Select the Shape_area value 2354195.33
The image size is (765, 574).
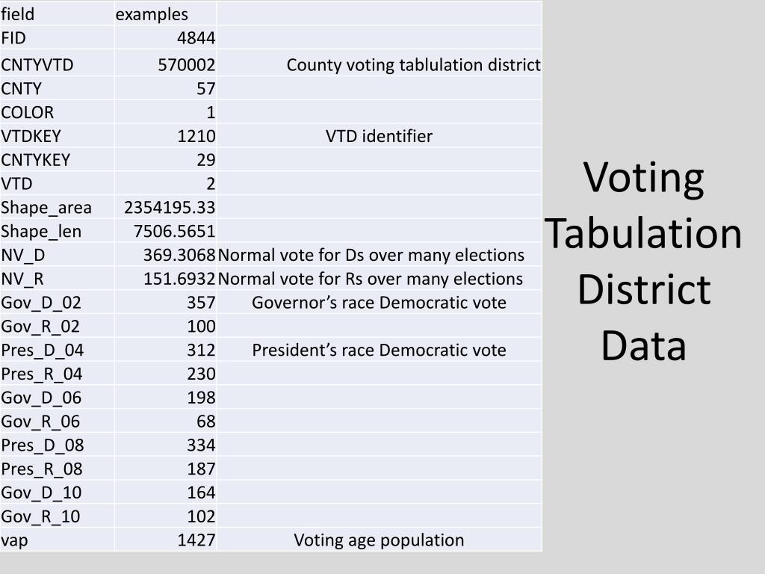pos(170,207)
